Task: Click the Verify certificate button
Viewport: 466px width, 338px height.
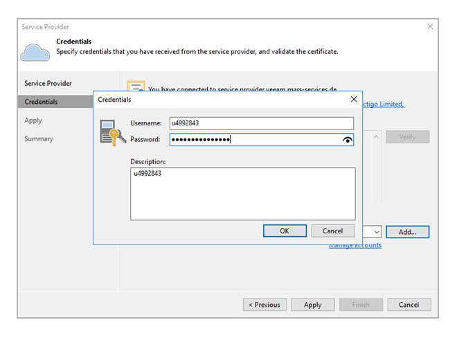Action: coord(407,137)
